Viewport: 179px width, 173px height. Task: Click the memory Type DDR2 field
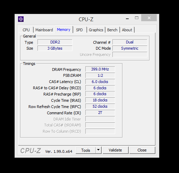pos(55,42)
